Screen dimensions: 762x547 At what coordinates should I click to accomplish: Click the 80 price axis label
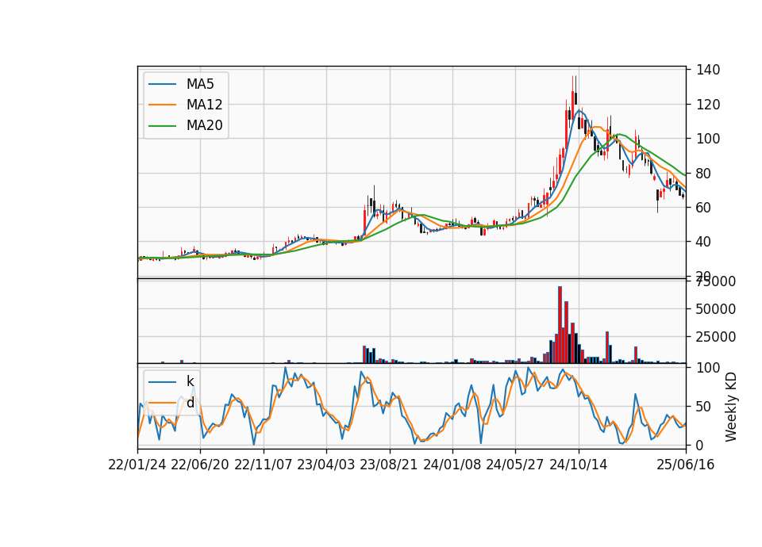704,174
